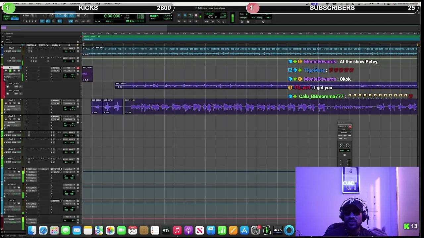Enable Shuffle edit mode
This screenshot has width=424, height=238.
7,16
